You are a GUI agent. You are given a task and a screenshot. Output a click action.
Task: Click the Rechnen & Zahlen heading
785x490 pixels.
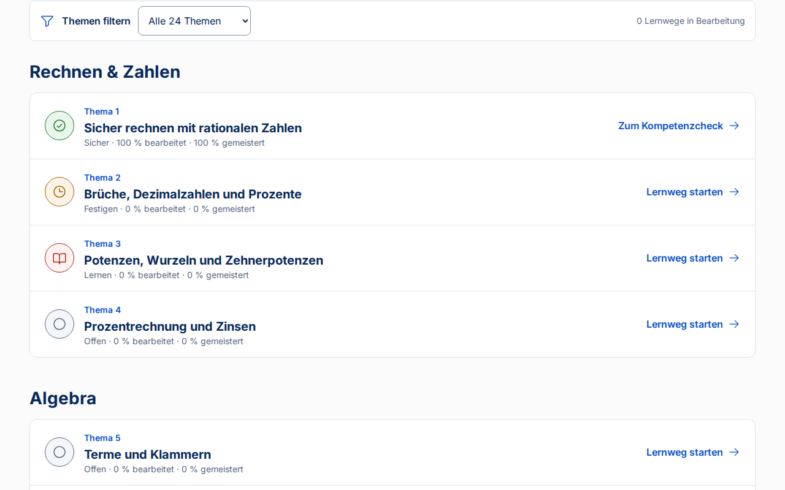click(x=105, y=72)
